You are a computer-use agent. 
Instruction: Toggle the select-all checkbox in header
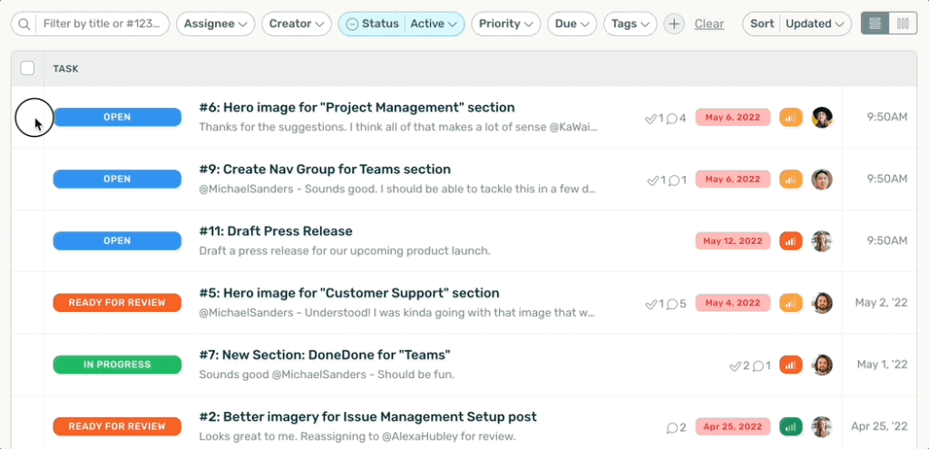(27, 68)
